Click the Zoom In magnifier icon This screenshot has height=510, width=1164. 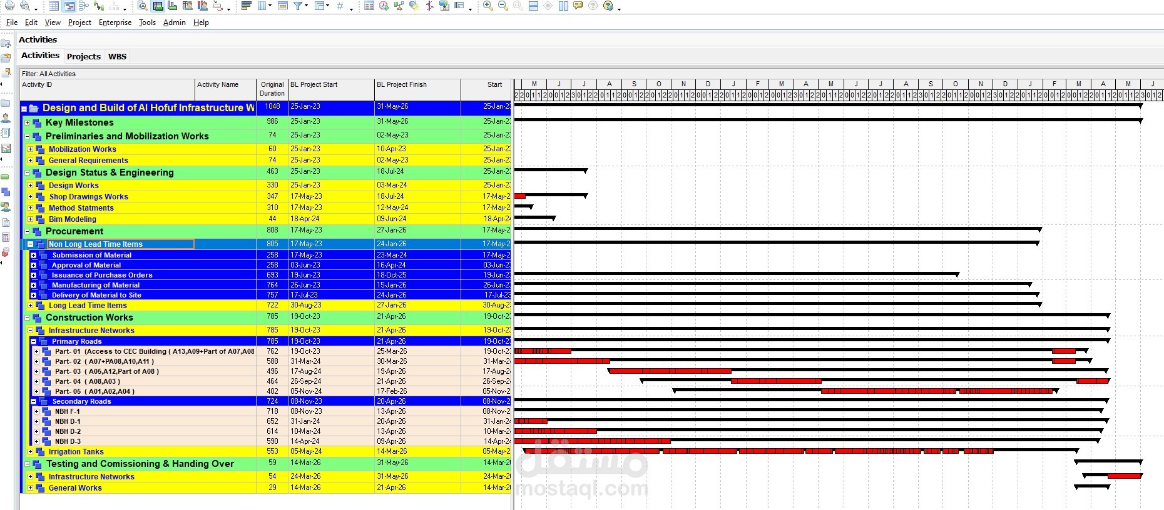[x=488, y=6]
